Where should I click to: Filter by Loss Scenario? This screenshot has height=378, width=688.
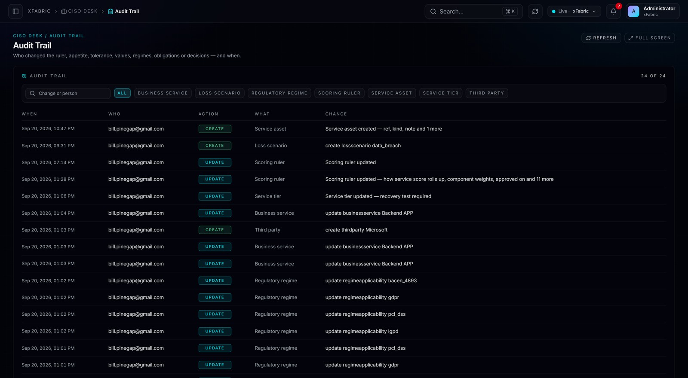pos(220,93)
